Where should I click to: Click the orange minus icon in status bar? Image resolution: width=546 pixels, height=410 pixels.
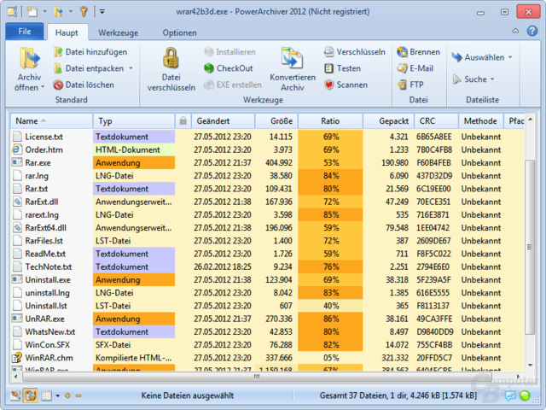pos(78,395)
